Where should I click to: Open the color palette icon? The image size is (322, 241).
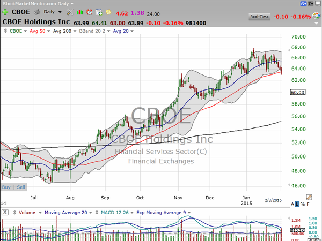click(316, 16)
